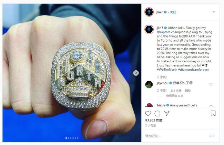The width and height of the screenshot is (224, 145).
Task: Share post via paper plane icon
Action: coord(166,113)
